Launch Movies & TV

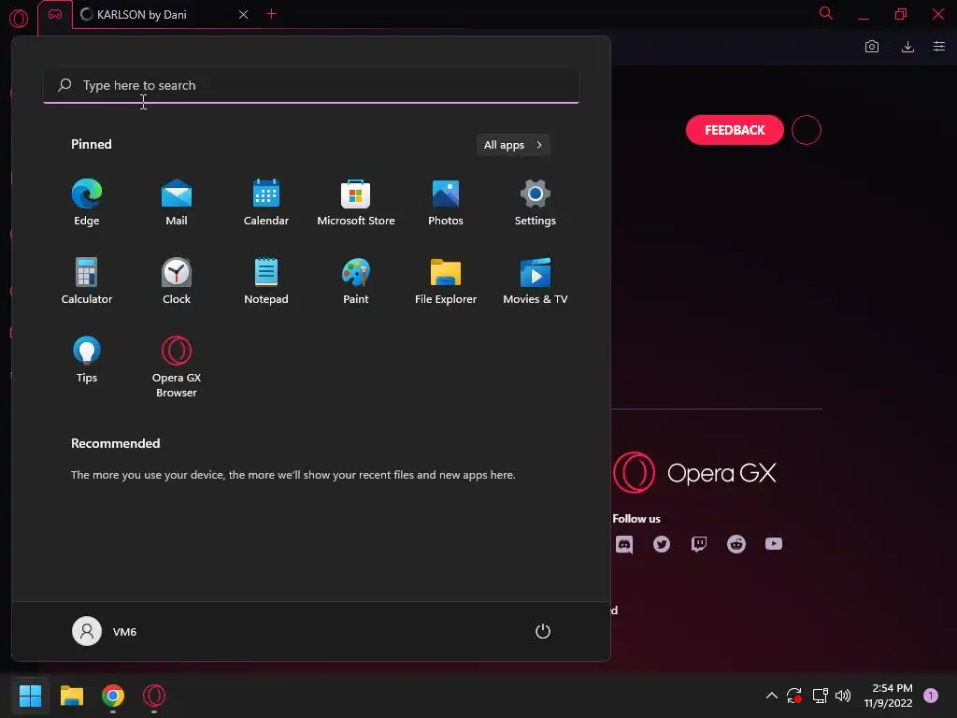tap(536, 280)
